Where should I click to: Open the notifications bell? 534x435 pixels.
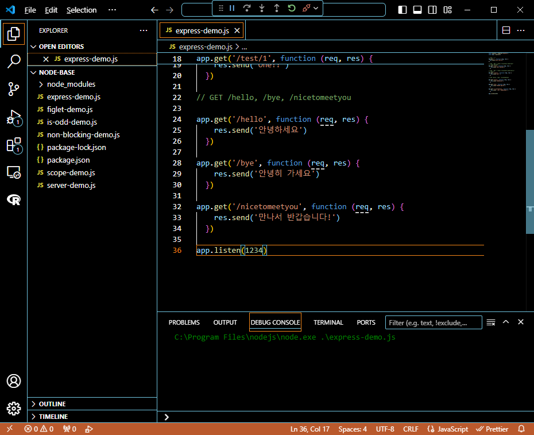[521, 429]
